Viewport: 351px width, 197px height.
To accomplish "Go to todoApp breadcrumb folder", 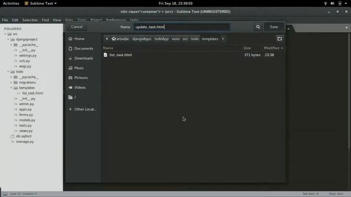I will [161, 39].
